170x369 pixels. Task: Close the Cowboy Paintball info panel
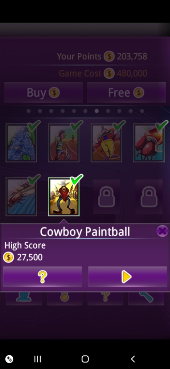(x=162, y=231)
